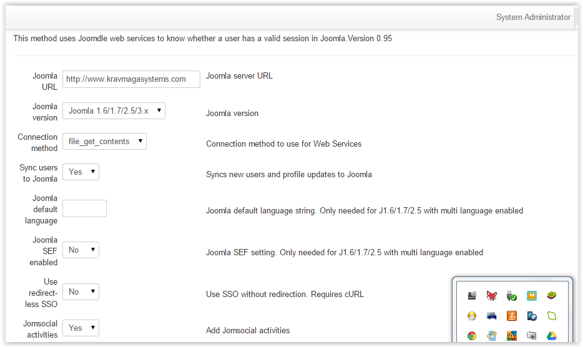
Task: Open the BlueStacks layered stack tray icon
Action: pos(551,296)
